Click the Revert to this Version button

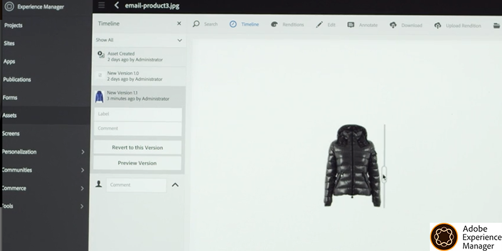[137, 147]
